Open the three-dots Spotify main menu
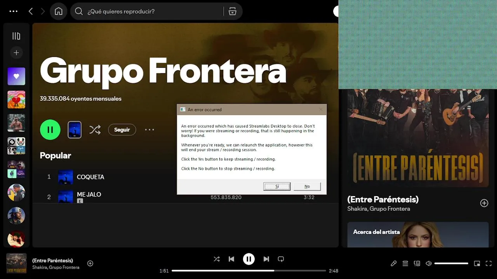 [x=14, y=11]
